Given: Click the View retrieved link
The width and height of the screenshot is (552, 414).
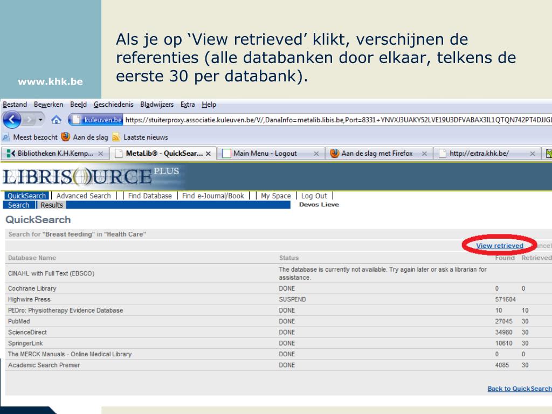Looking at the screenshot, I should tap(500, 246).
